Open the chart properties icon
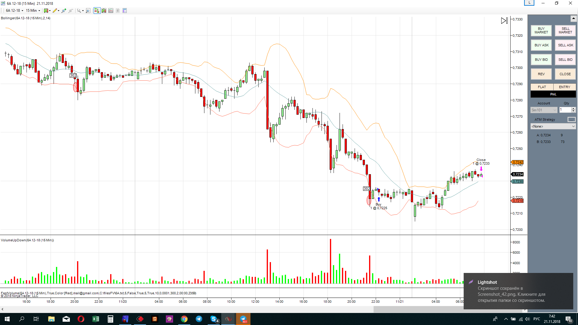This screenshot has height=325, width=578. pyautogui.click(x=125, y=11)
